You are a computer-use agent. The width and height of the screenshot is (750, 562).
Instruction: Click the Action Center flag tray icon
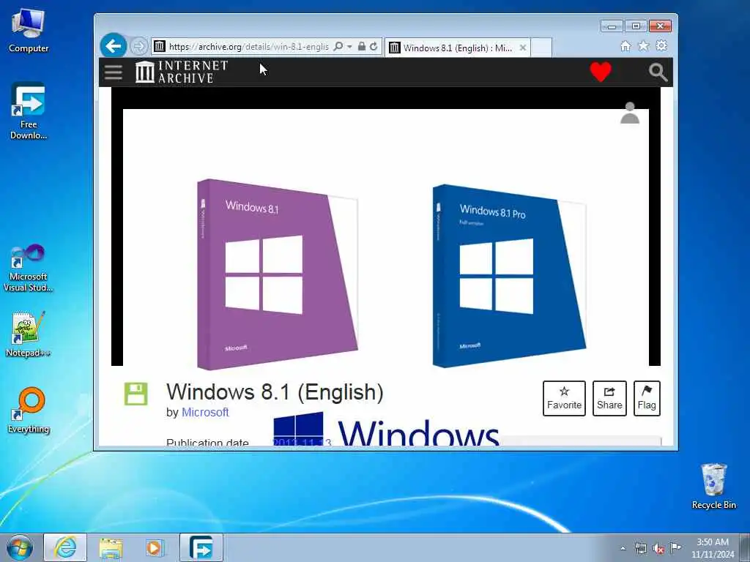(675, 548)
